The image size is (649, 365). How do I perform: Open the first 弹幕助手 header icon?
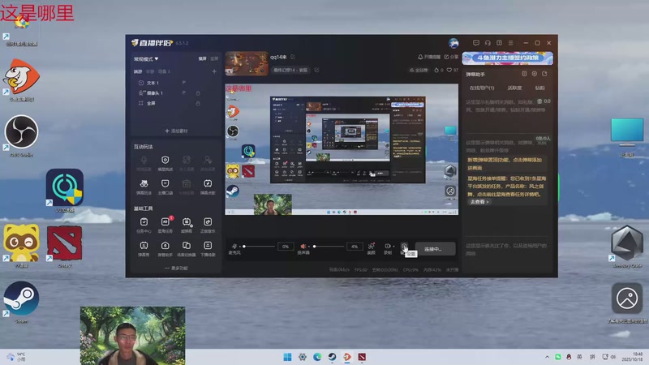point(524,74)
